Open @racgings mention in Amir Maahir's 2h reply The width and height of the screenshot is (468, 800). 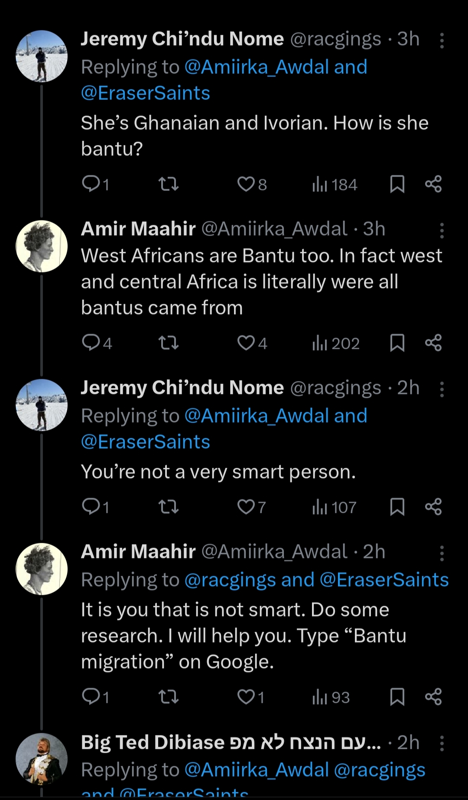pos(230,580)
